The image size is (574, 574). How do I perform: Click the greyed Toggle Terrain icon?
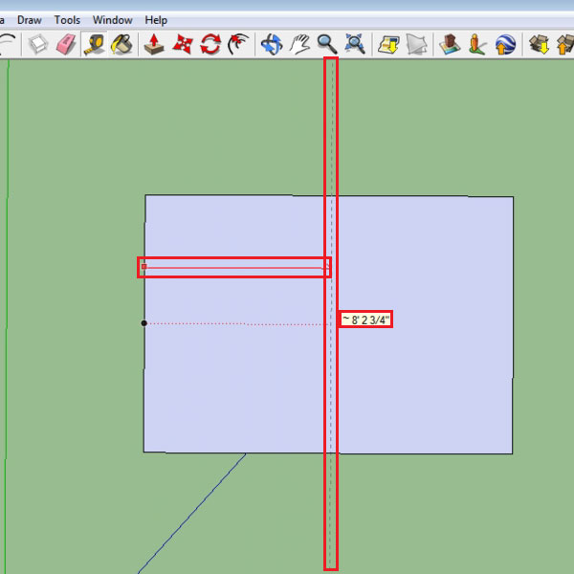click(416, 44)
